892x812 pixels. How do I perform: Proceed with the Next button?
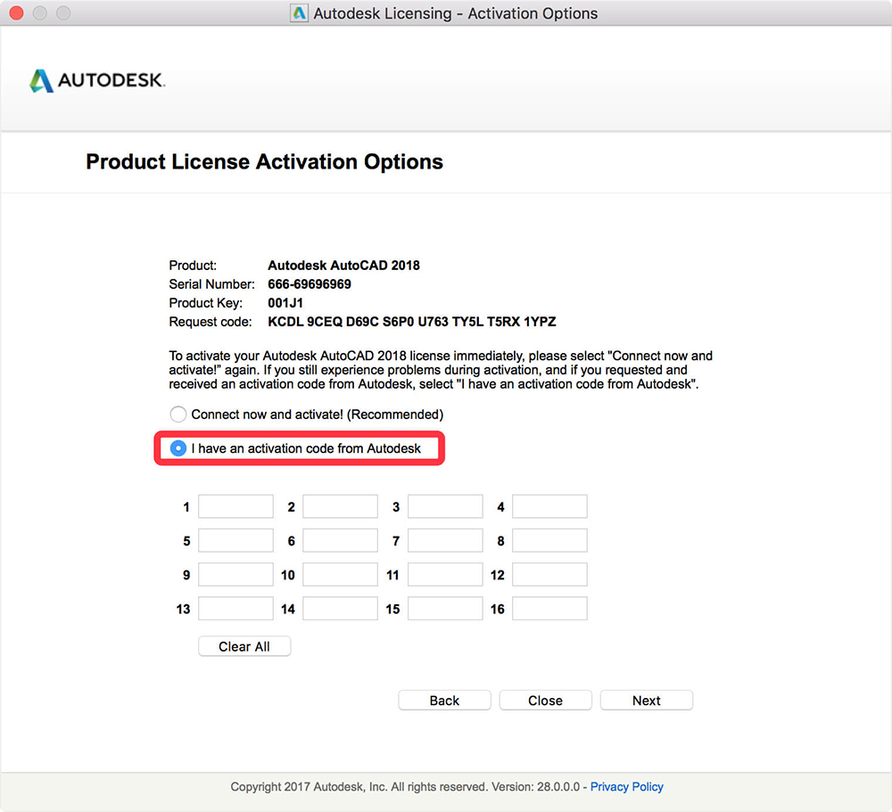click(646, 701)
